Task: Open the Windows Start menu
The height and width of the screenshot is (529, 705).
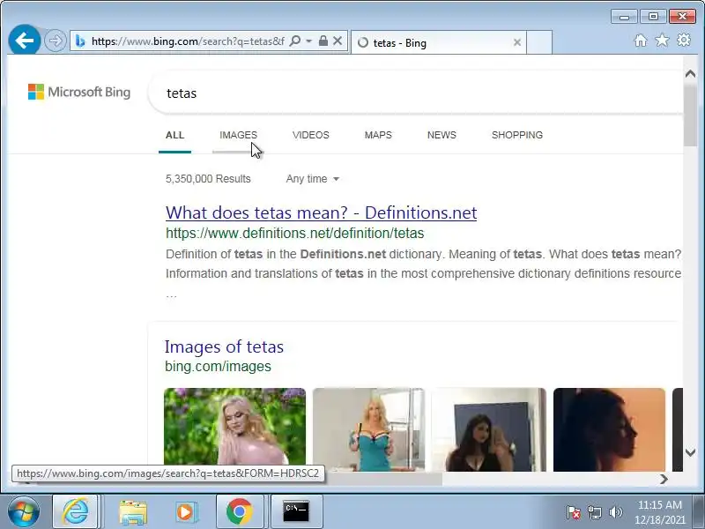Action: (24, 512)
